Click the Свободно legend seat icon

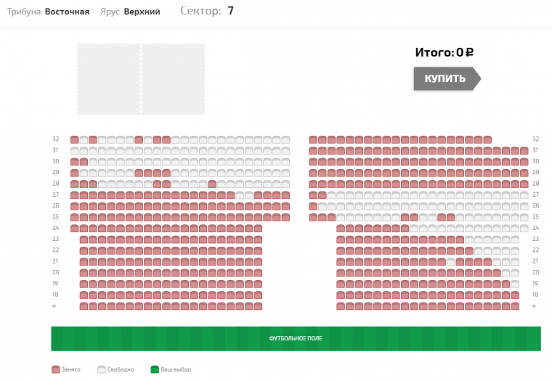(x=102, y=369)
